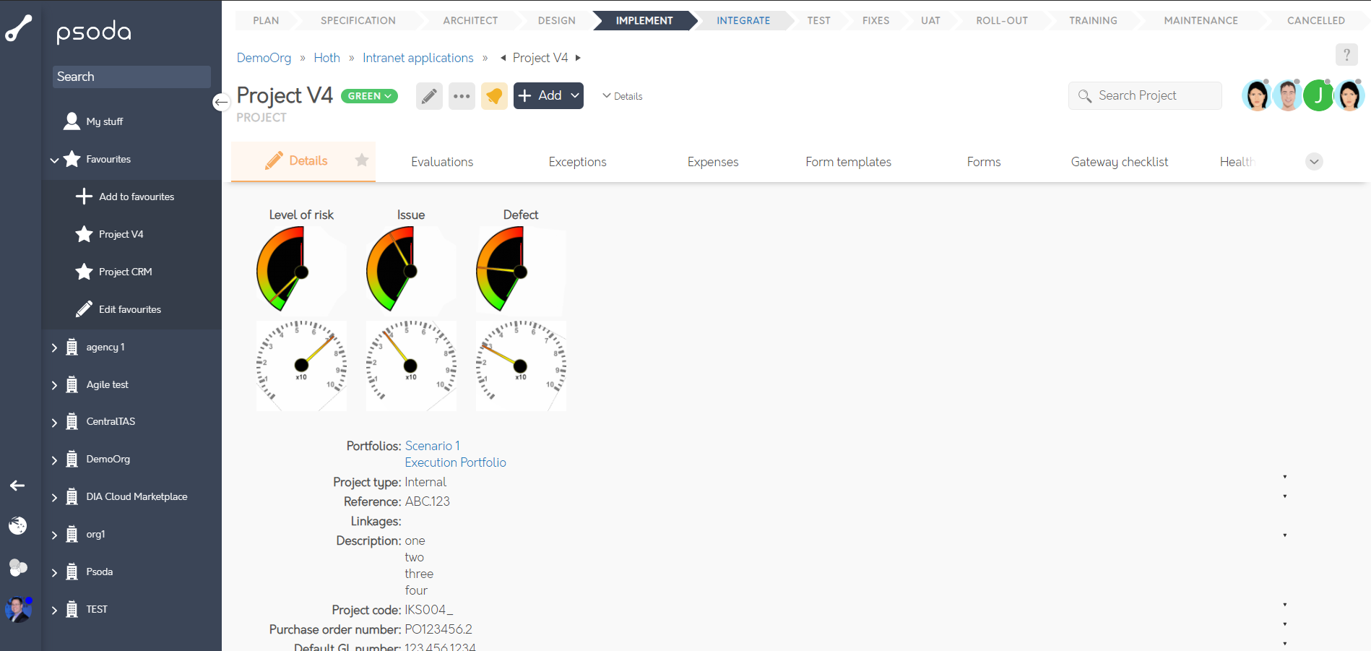Switch to the Evaluations tab
The image size is (1371, 651).
point(442,161)
